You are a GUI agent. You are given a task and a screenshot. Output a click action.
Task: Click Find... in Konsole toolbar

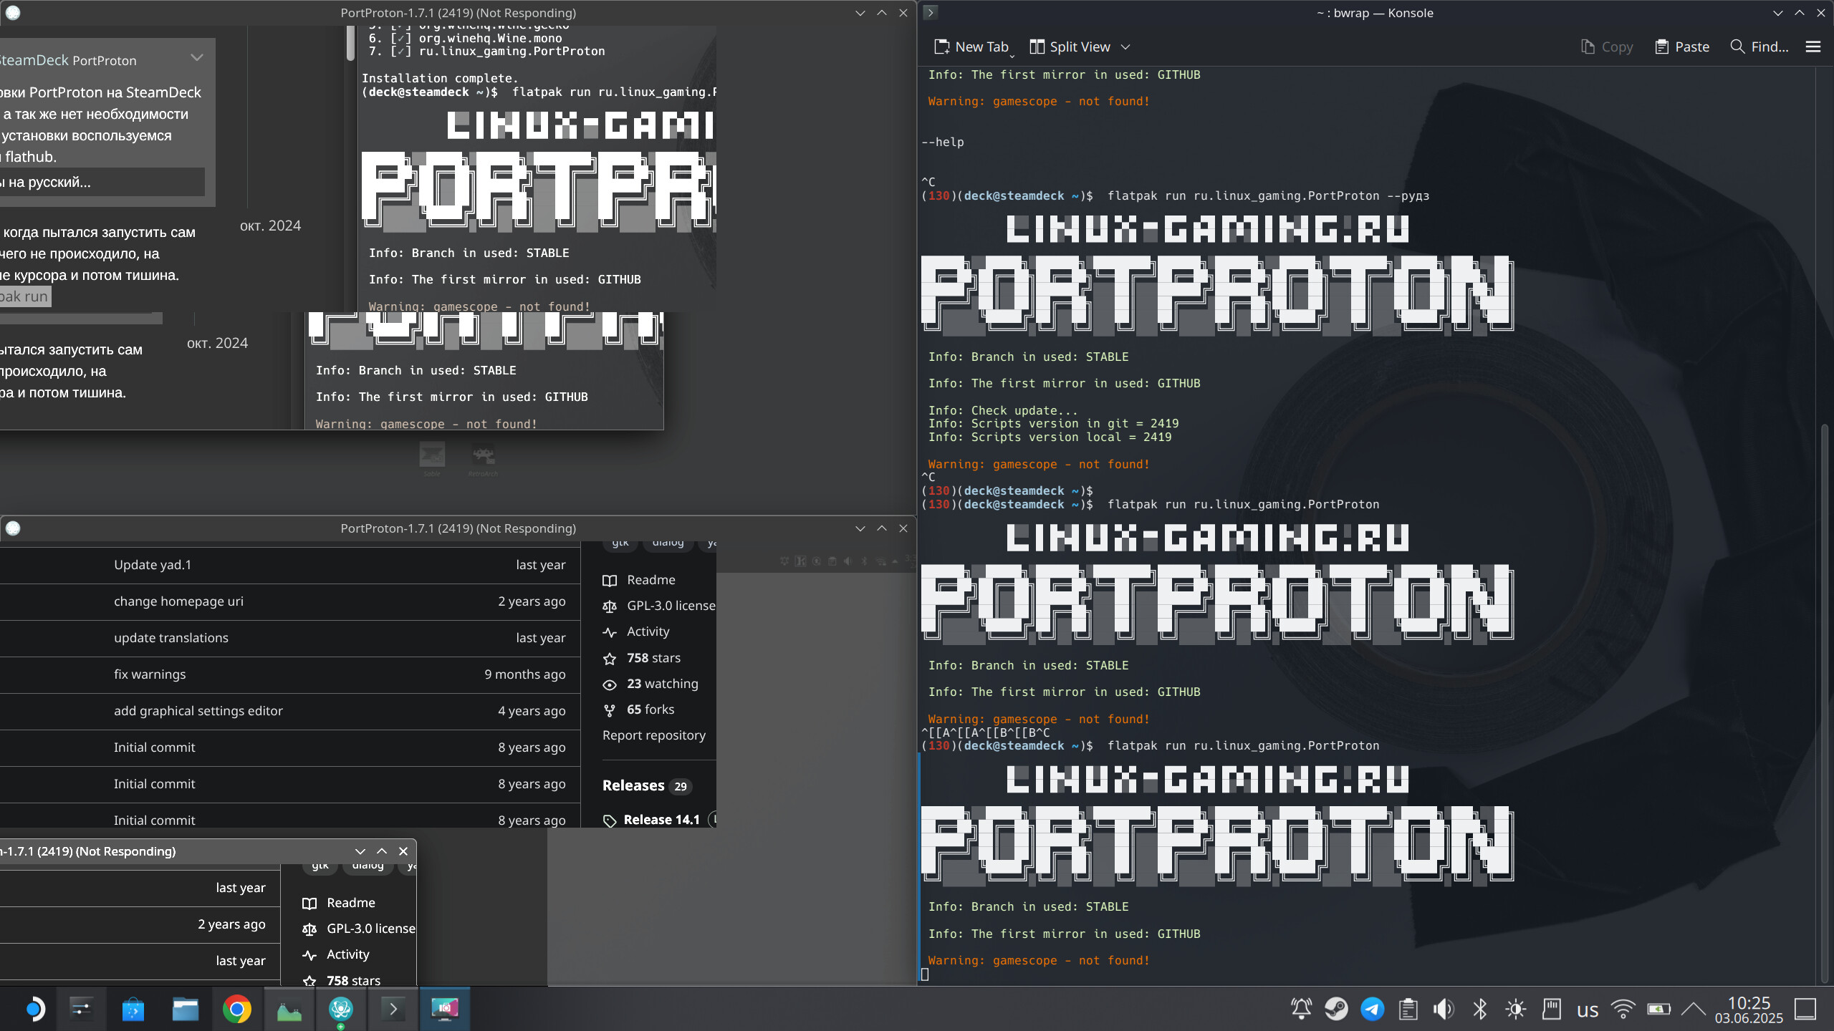(1759, 47)
